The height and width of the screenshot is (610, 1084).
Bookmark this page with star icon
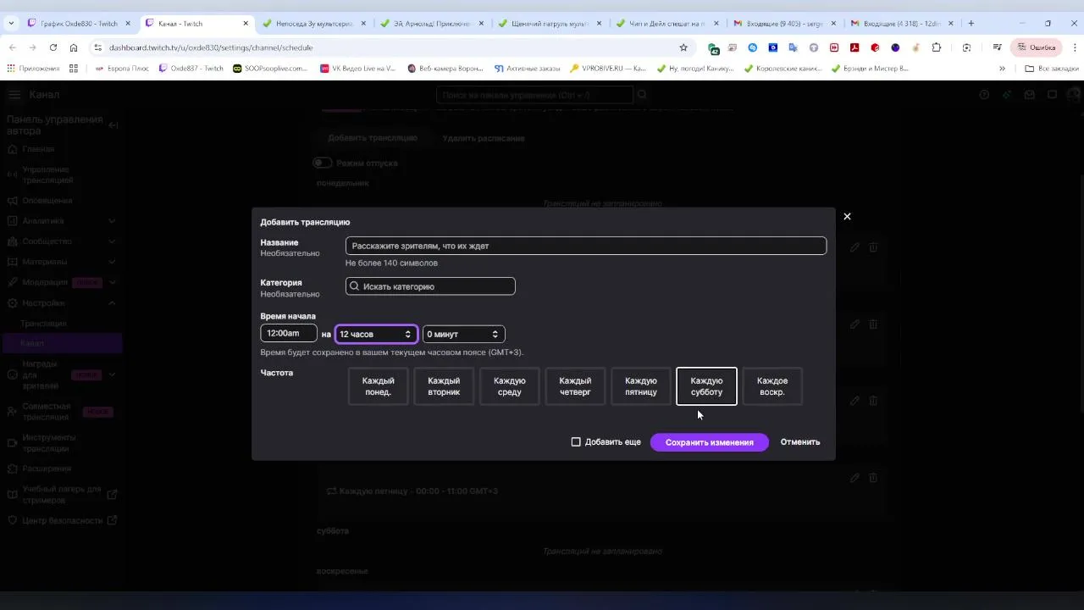[683, 47]
